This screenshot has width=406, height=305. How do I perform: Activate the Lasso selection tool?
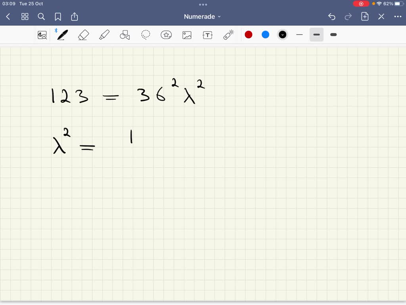click(x=146, y=35)
